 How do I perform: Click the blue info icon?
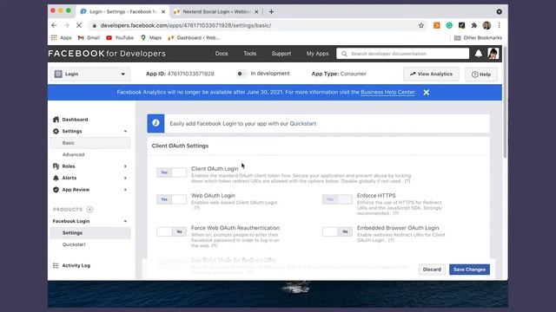pos(156,123)
